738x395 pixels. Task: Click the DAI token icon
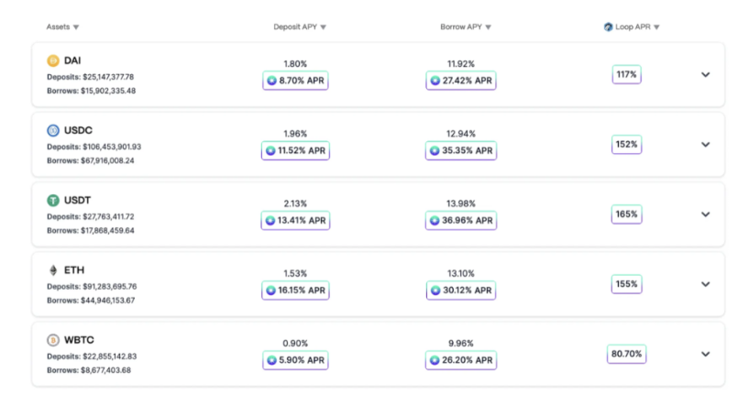tap(53, 60)
